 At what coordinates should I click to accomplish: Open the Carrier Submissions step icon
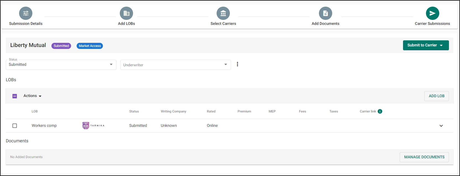click(x=433, y=13)
